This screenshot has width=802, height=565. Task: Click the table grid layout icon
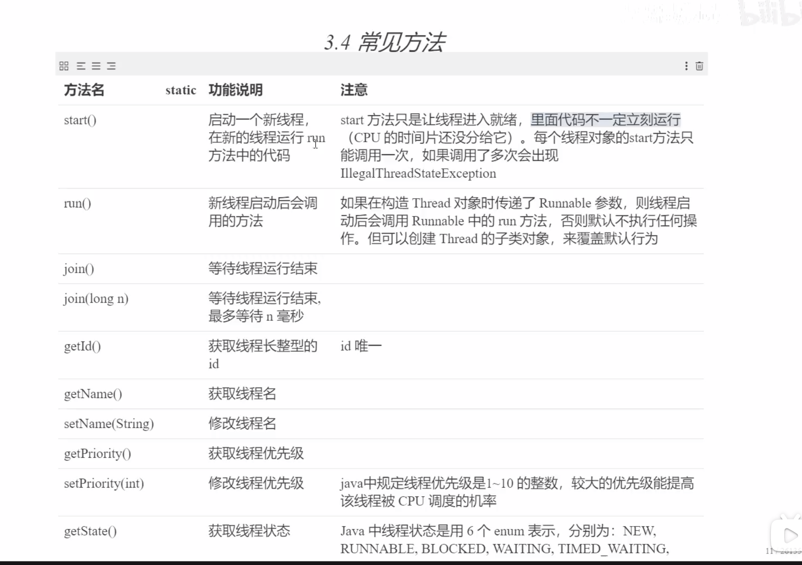[x=64, y=66]
